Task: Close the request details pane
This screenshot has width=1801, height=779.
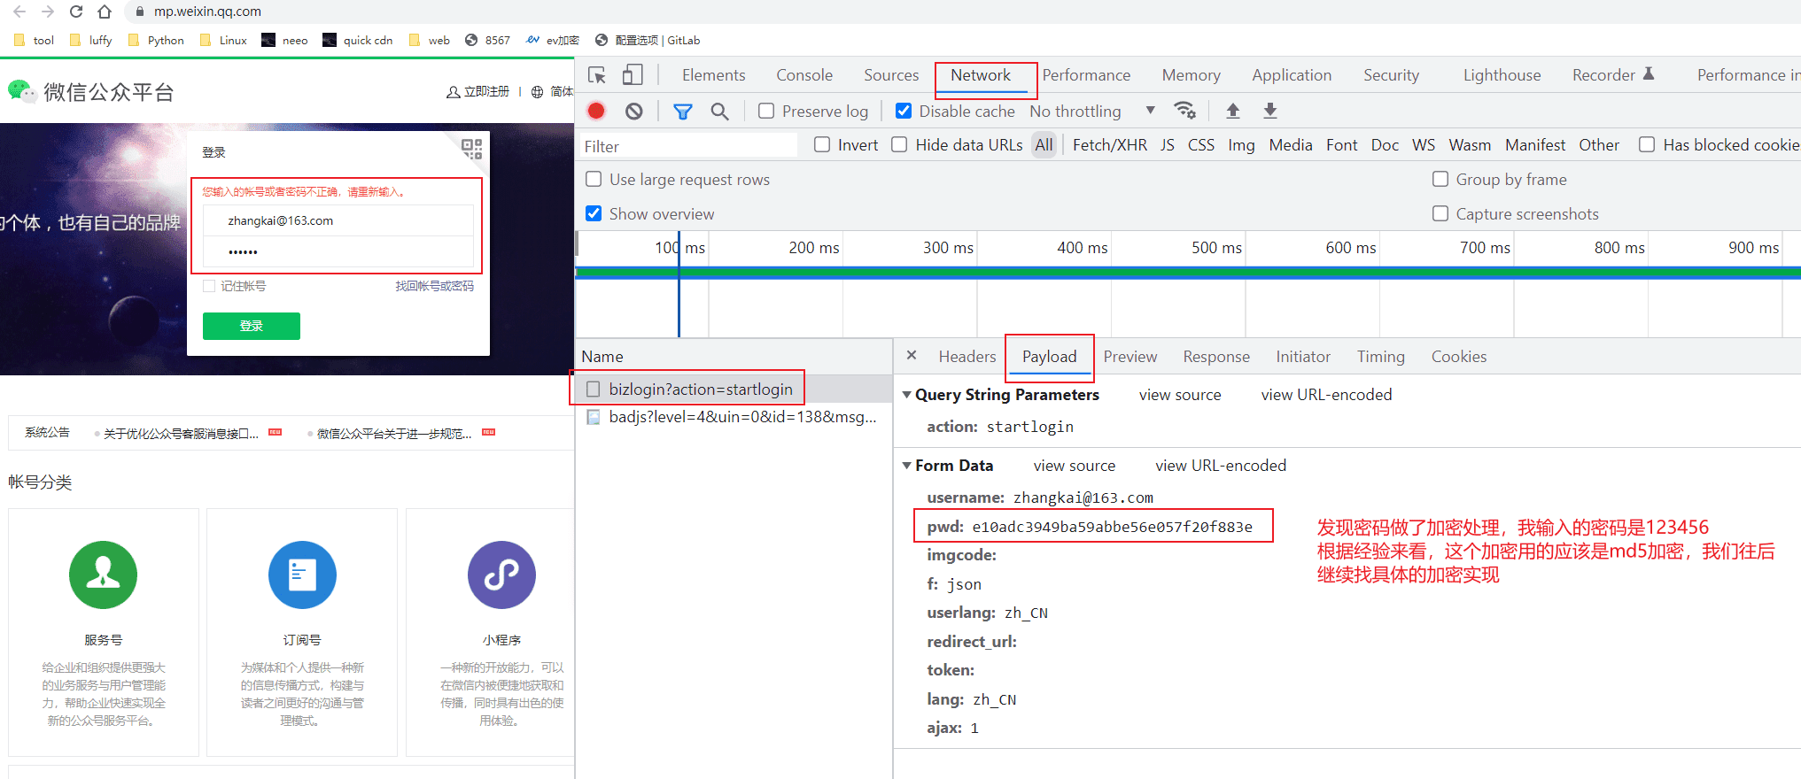Action: 912,355
